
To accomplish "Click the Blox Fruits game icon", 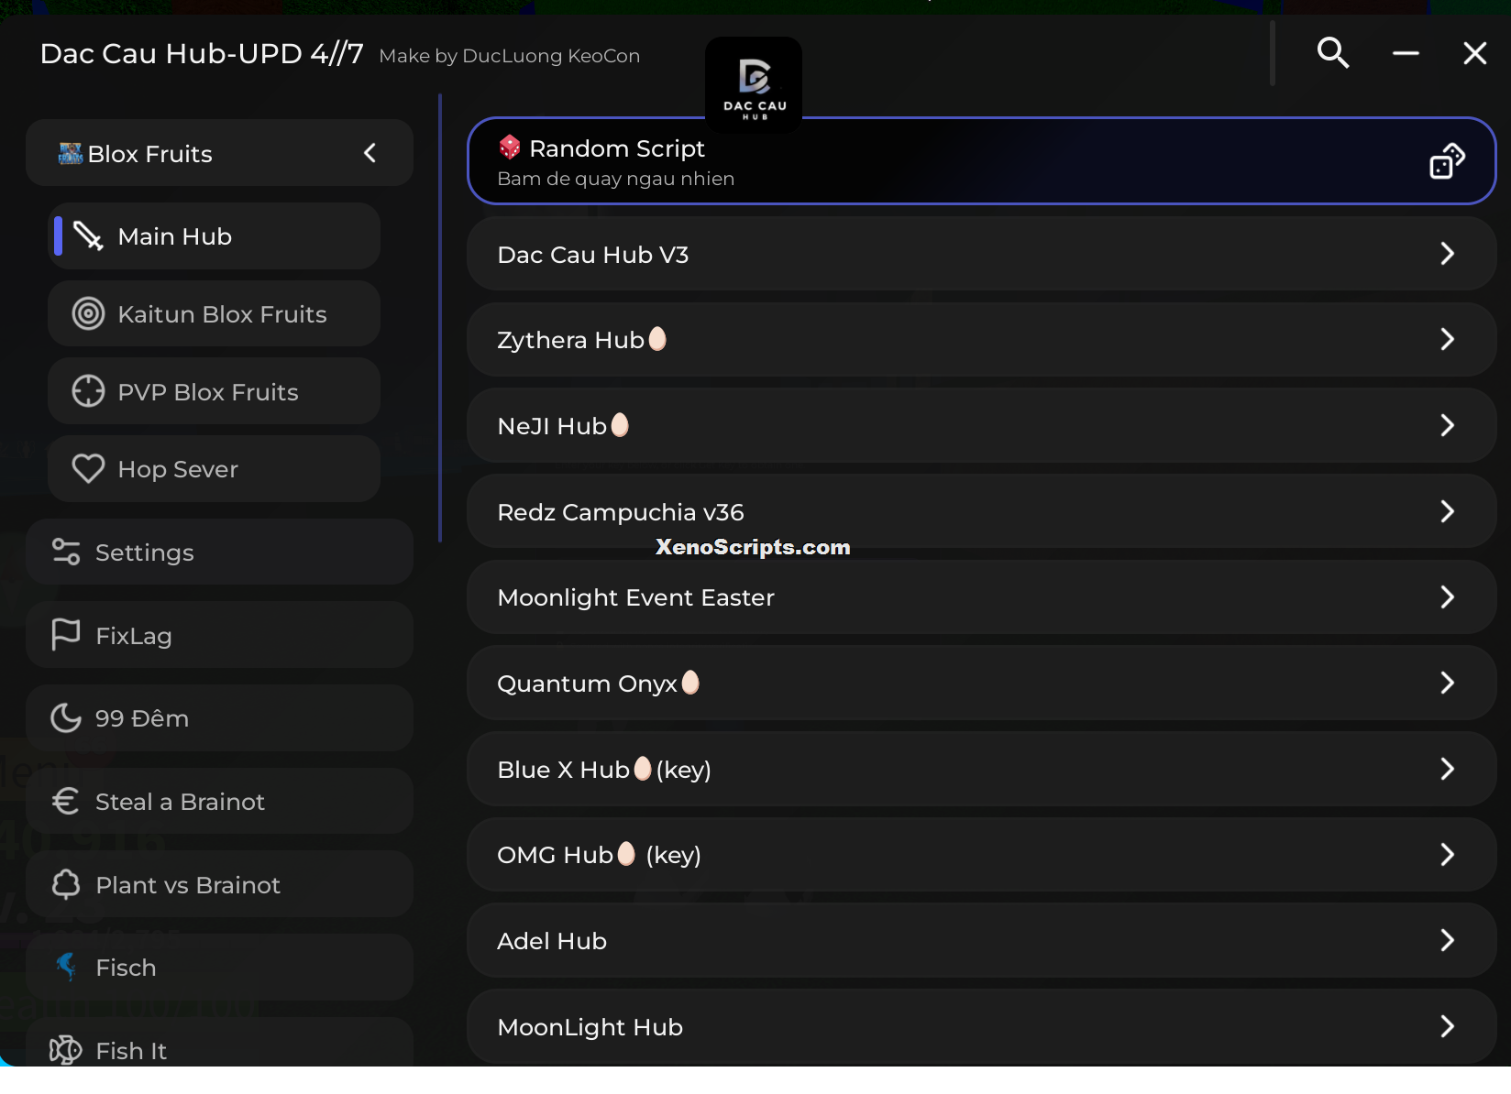I will pyautogui.click(x=71, y=153).
